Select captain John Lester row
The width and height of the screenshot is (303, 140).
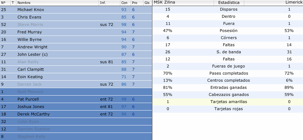coord(76,54)
